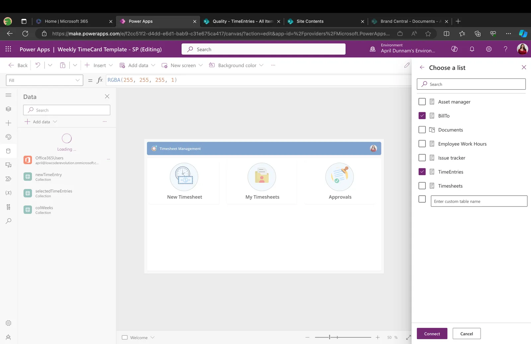Click the zoom slider at bottom
The width and height of the screenshot is (531, 344).
point(343,337)
